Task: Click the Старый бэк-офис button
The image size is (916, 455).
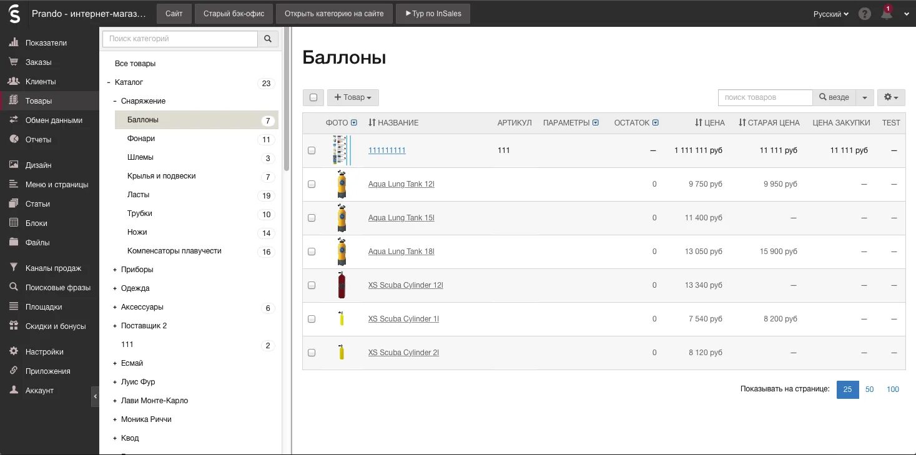Action: pos(234,14)
